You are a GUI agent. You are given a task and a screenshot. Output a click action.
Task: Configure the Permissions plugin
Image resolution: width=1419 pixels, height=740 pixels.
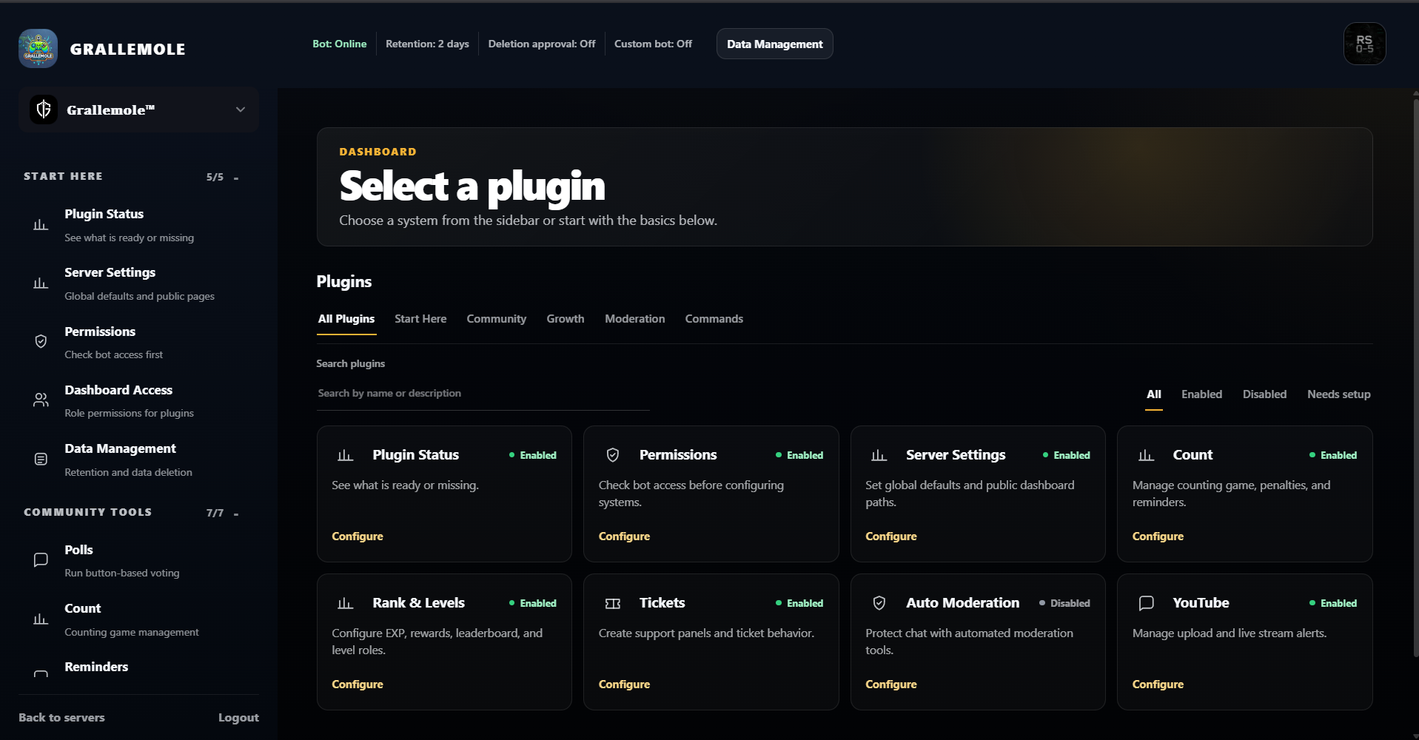[624, 536]
